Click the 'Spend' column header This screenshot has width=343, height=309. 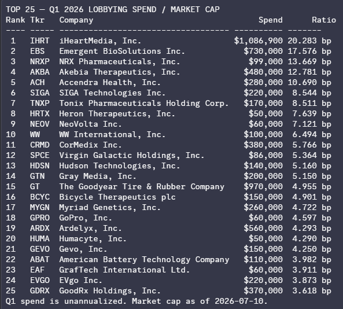tap(271, 20)
